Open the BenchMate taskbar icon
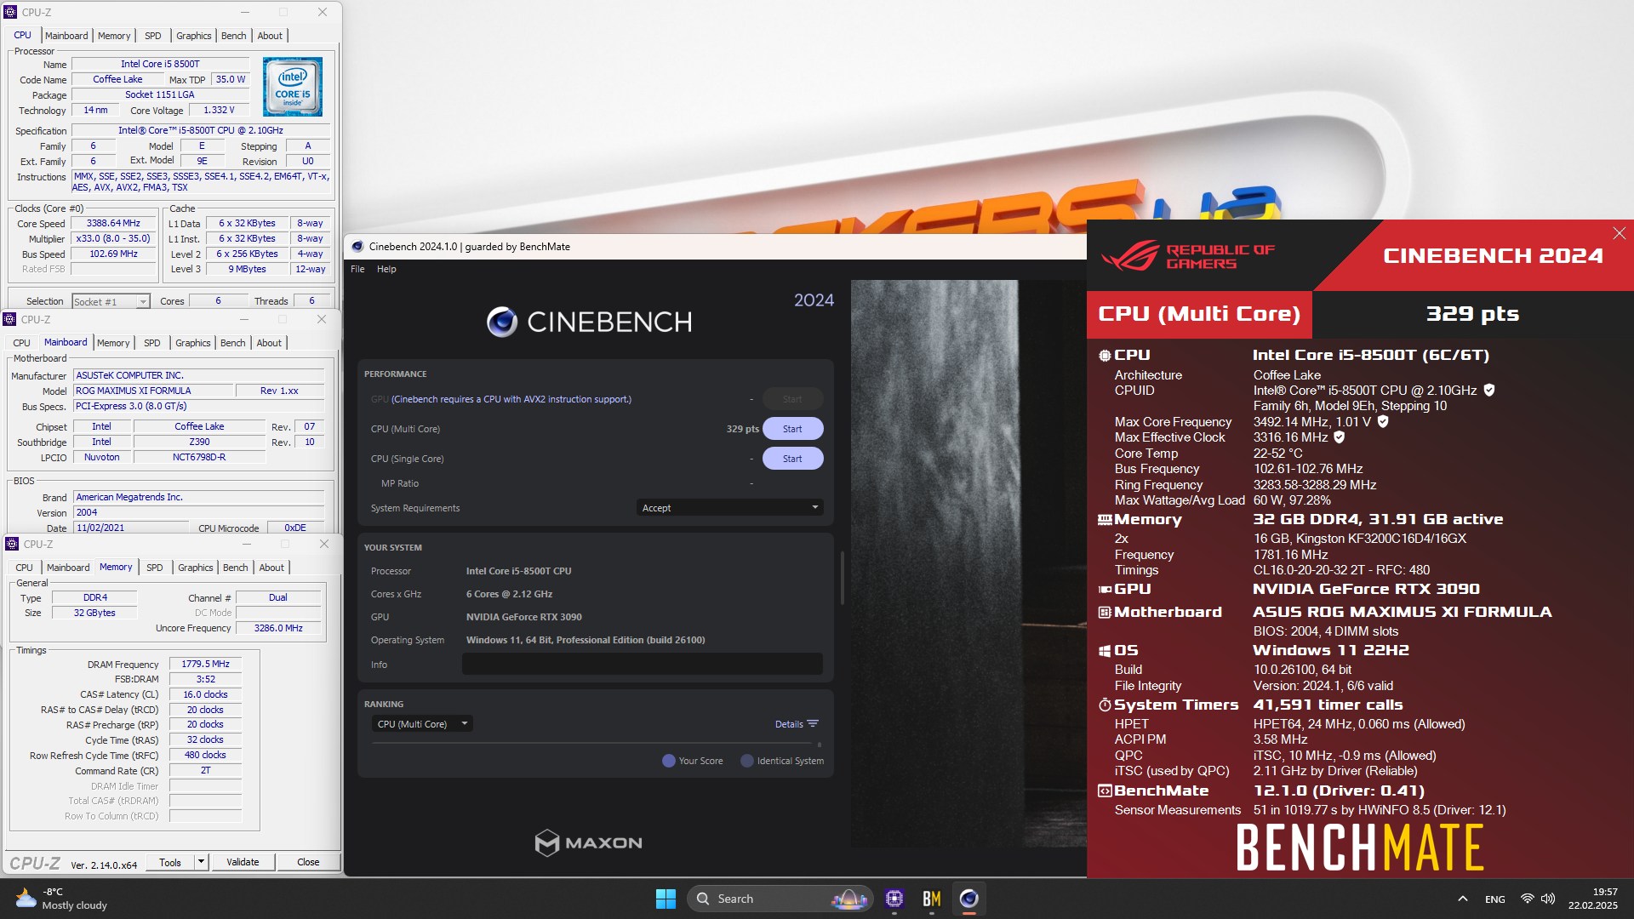This screenshot has height=919, width=1634. point(931,899)
